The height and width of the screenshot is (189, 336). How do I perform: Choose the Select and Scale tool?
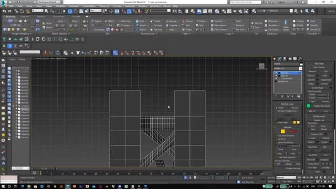[x=81, y=11]
